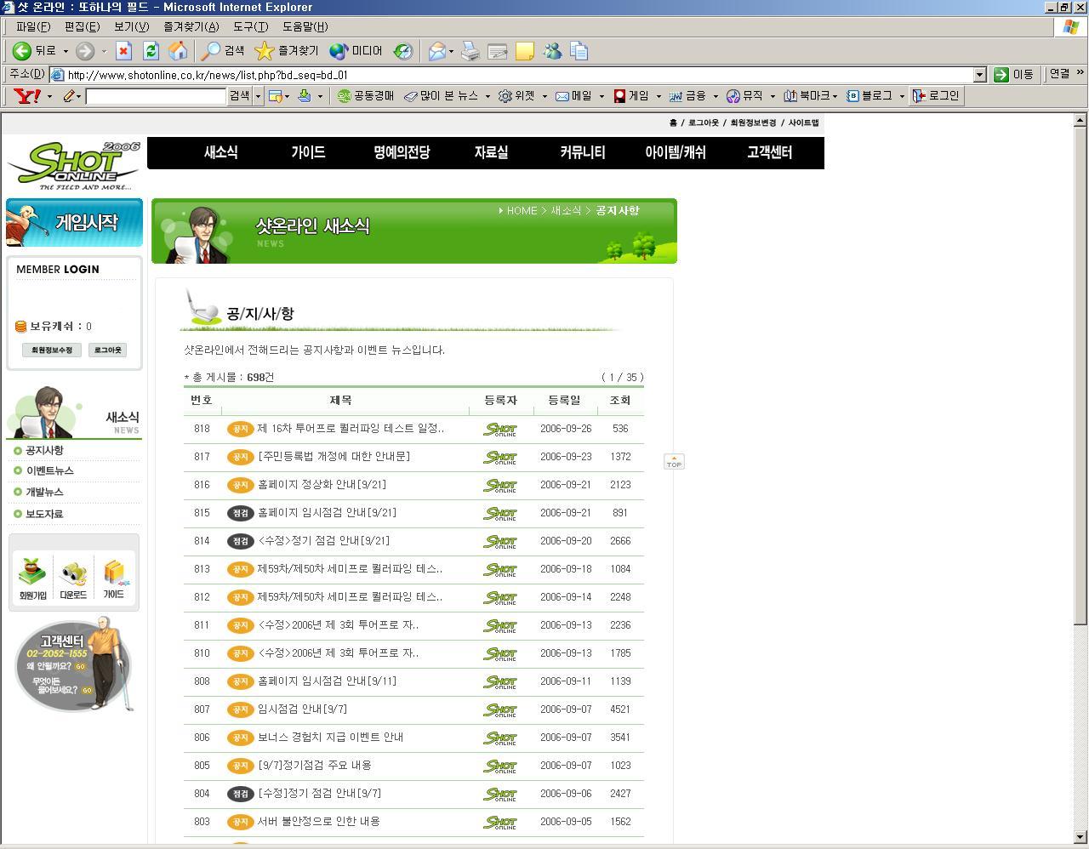This screenshot has width=1089, height=849.
Task: Select the 아이템/캐쉬 navigation tab
Action: [x=675, y=153]
